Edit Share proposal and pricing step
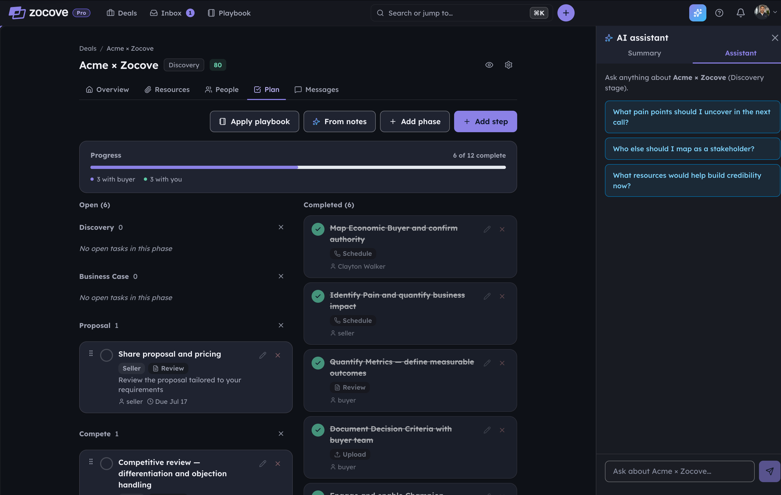 coord(262,355)
